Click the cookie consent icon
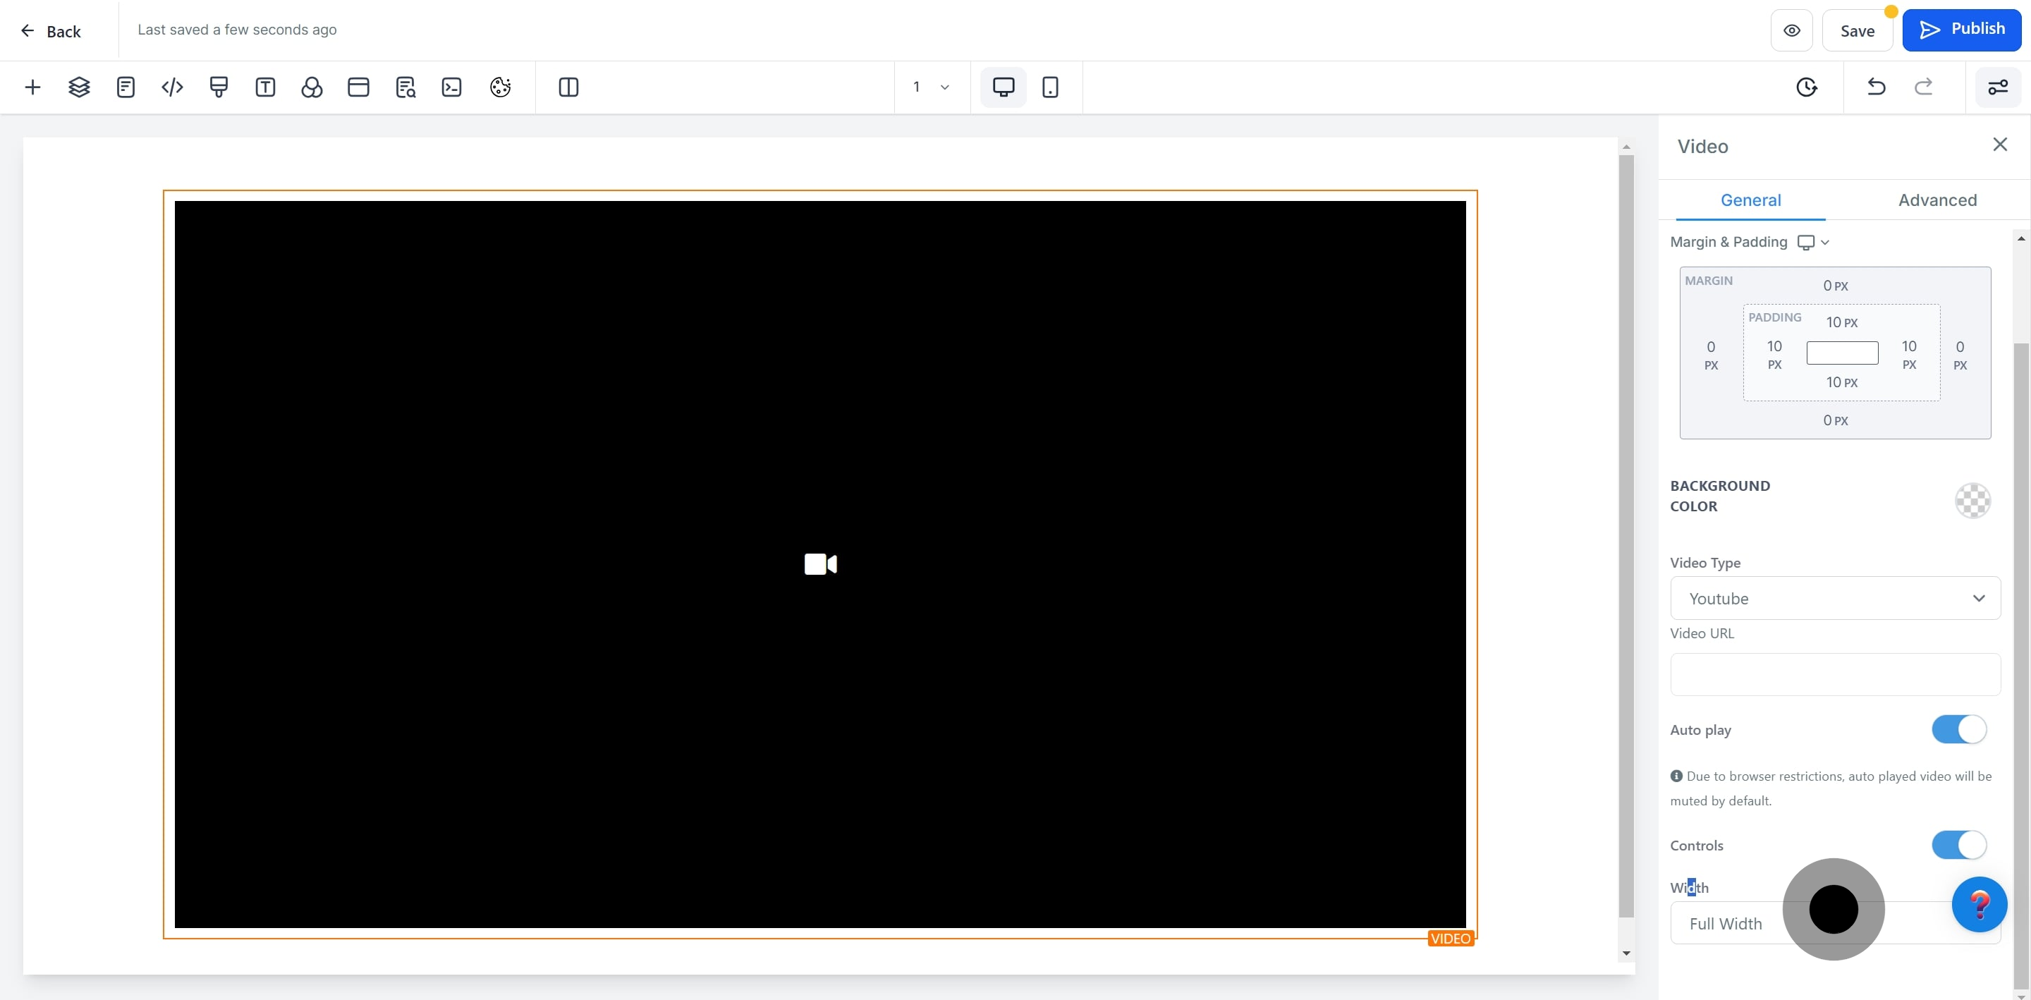 (500, 87)
